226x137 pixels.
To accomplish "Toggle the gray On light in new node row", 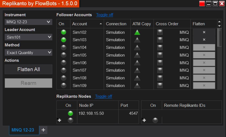I will coord(70,120).
